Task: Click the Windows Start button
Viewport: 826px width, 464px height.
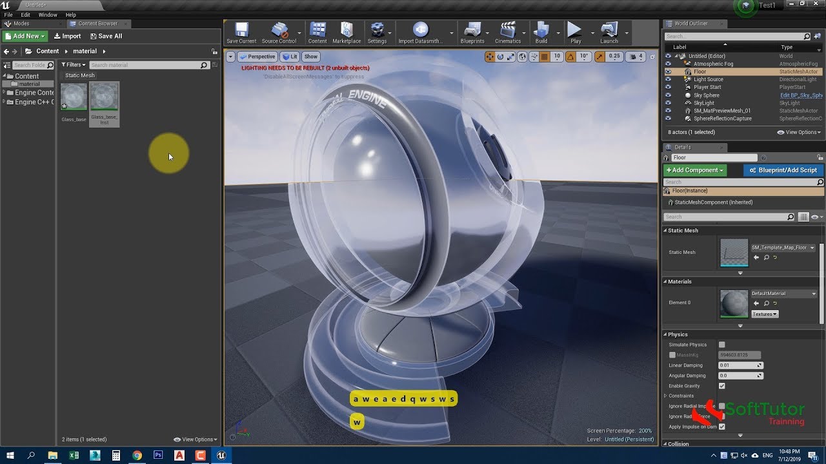Action: click(x=10, y=455)
